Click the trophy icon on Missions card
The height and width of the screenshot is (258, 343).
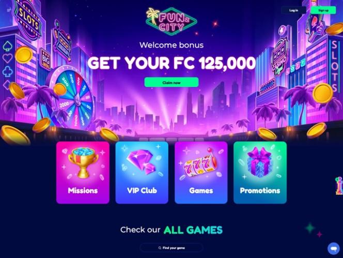coord(83,162)
